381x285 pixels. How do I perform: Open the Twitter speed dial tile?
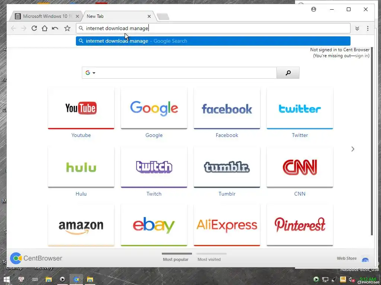pos(300,108)
